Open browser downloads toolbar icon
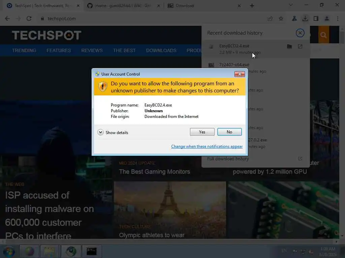The image size is (345, 258). (x=305, y=19)
